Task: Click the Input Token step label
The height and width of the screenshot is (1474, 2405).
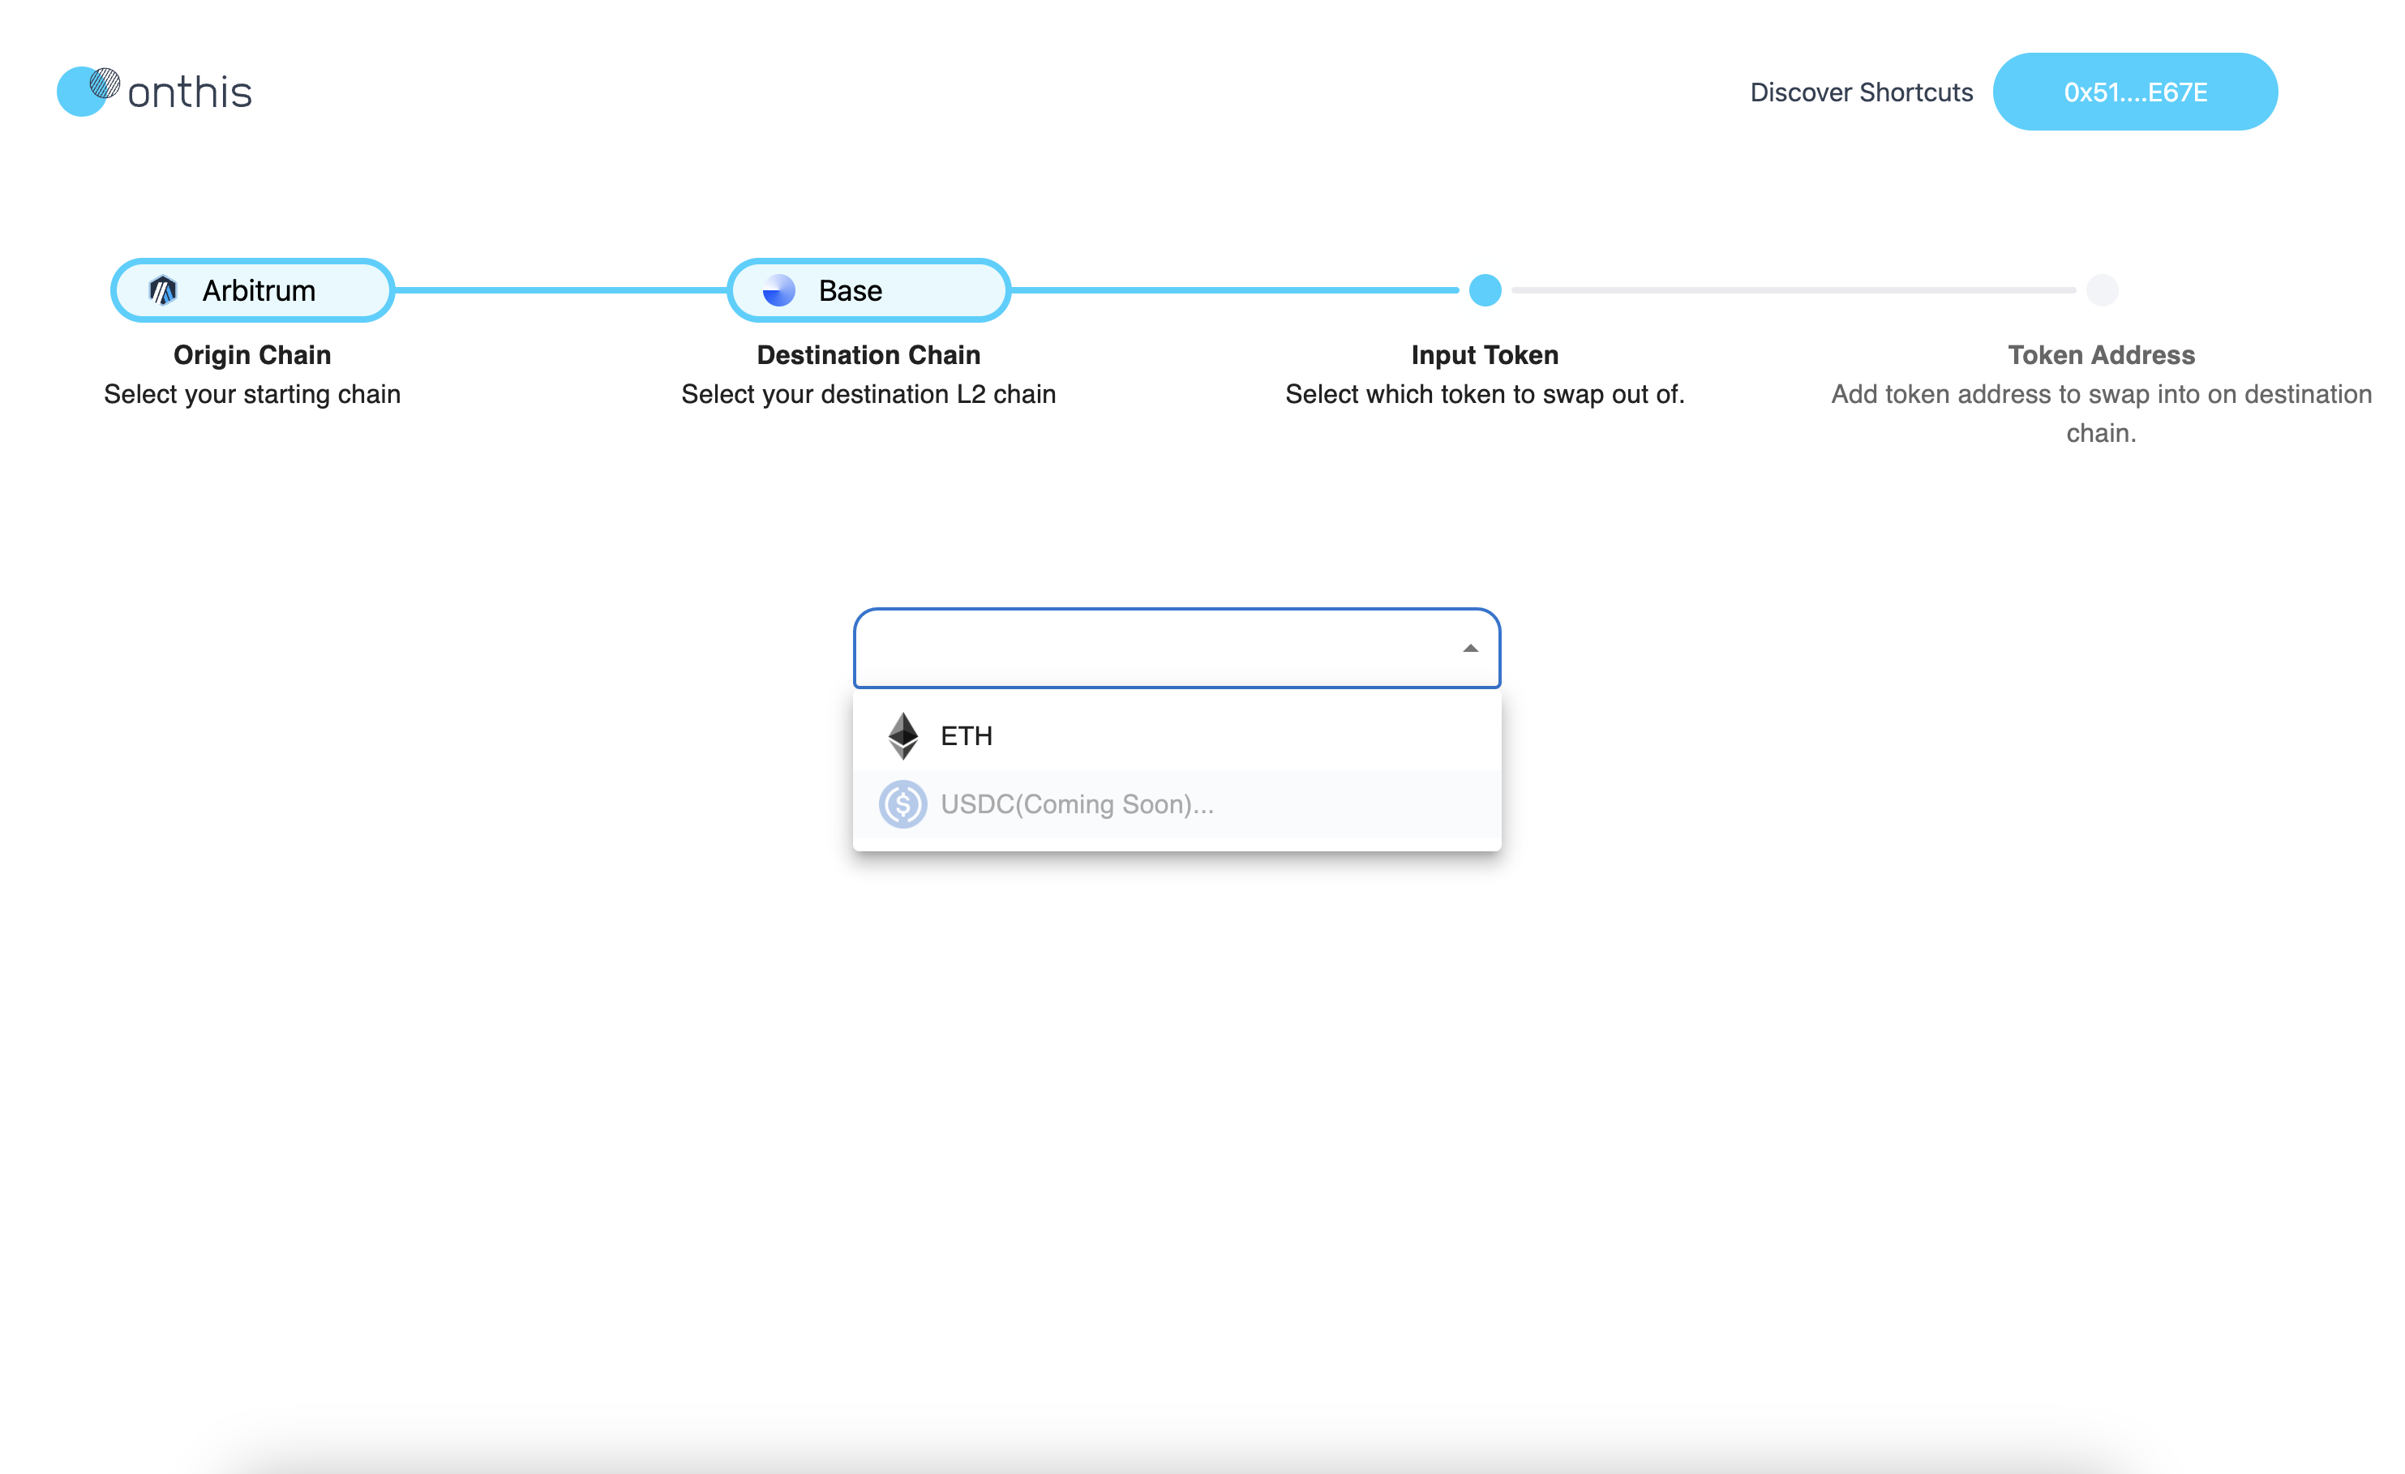Action: 1485,354
